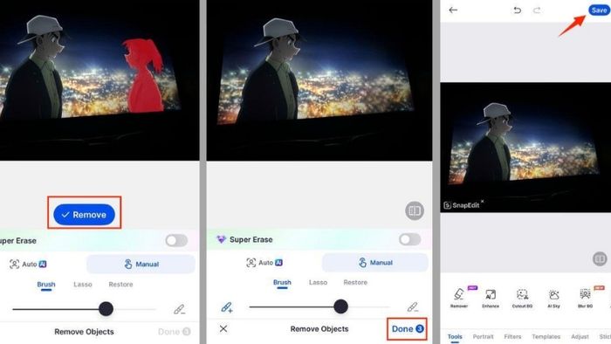This screenshot has width=611, height=344.
Task: Toggle Super Erase switch in middle panel
Action: point(409,239)
